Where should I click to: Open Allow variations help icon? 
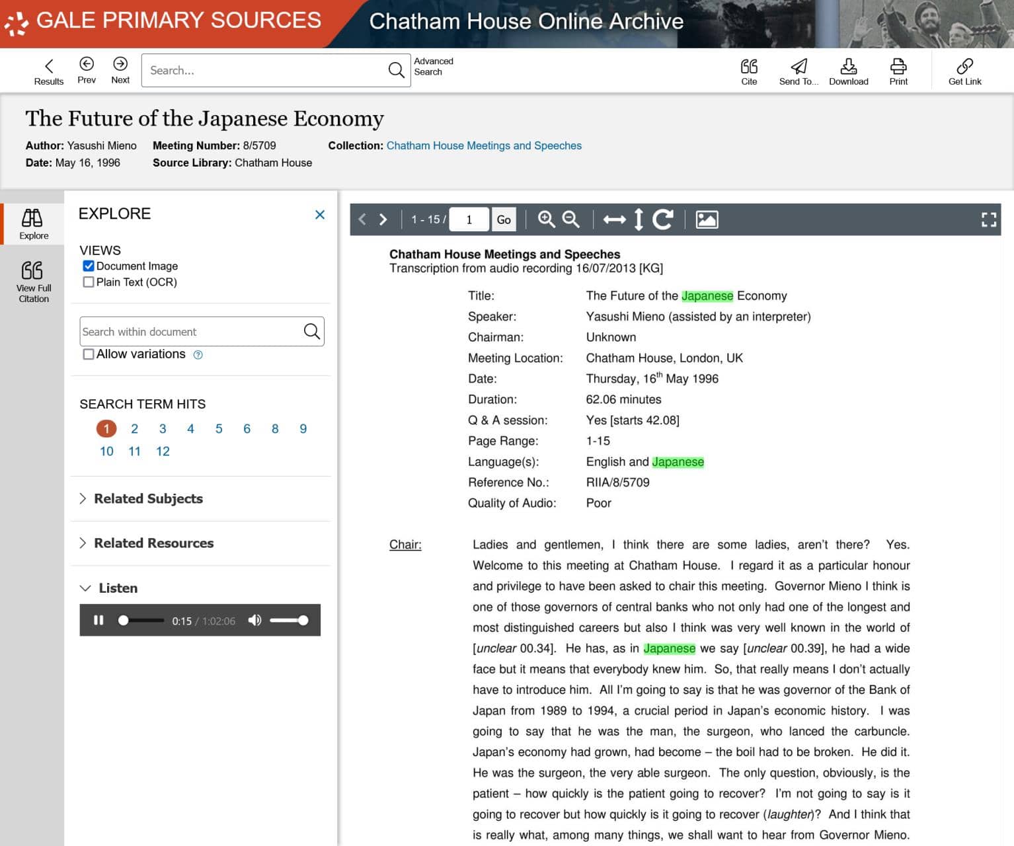point(198,355)
